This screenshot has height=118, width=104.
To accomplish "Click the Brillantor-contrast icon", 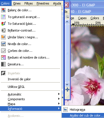I will [3, 30].
